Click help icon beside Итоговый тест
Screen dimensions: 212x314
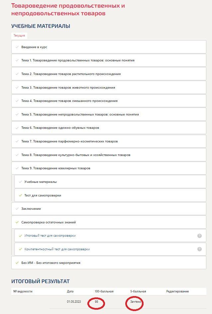[x=199, y=236]
